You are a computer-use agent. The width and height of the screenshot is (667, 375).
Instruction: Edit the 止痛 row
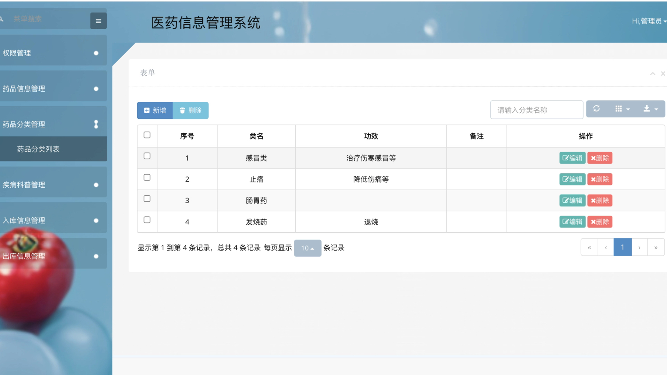[x=572, y=179]
